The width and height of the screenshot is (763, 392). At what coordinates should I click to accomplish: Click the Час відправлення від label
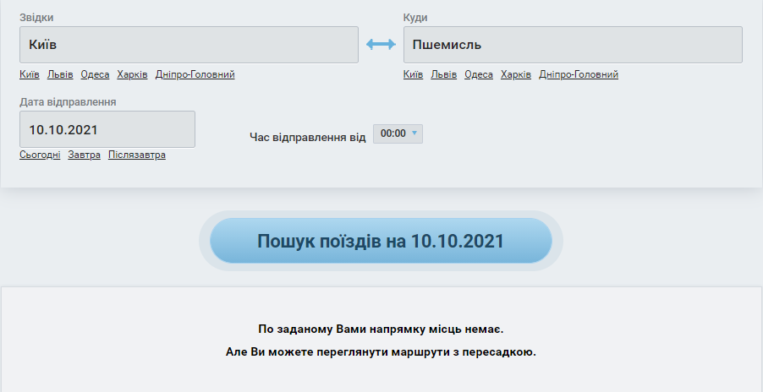pos(308,137)
